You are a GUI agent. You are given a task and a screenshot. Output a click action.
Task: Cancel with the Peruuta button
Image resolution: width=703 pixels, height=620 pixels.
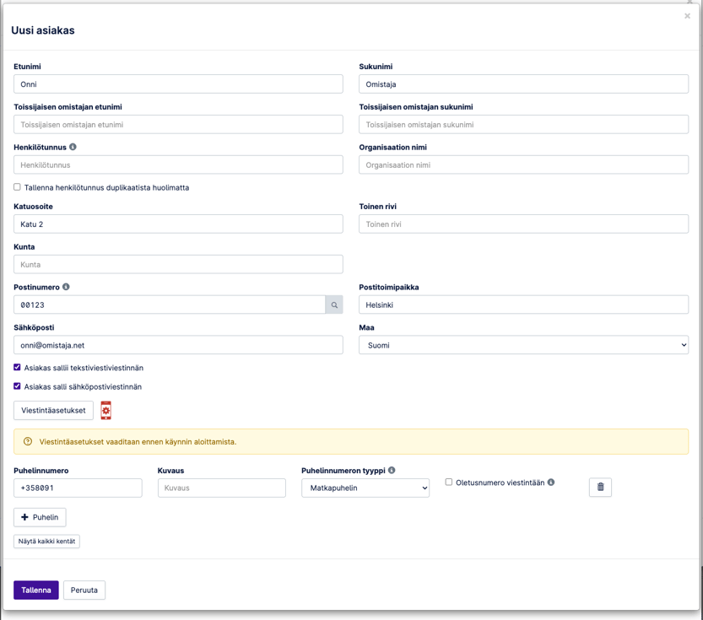pos(84,590)
